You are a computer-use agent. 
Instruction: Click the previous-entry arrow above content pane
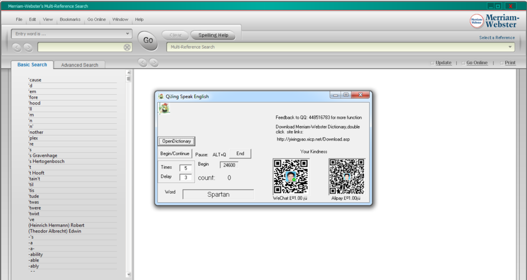click(x=142, y=63)
